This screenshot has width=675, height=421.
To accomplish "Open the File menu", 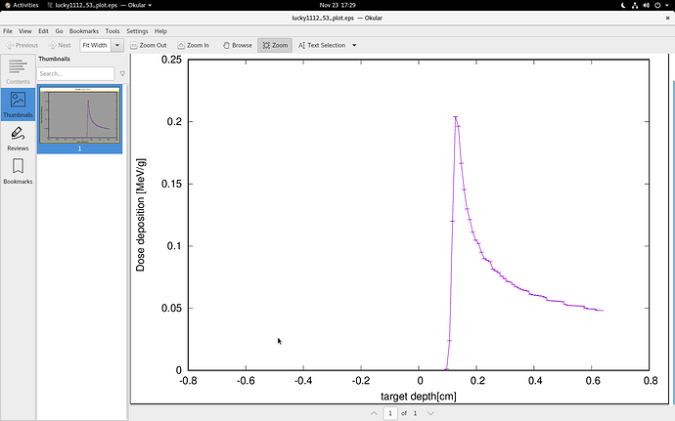I will click(8, 31).
